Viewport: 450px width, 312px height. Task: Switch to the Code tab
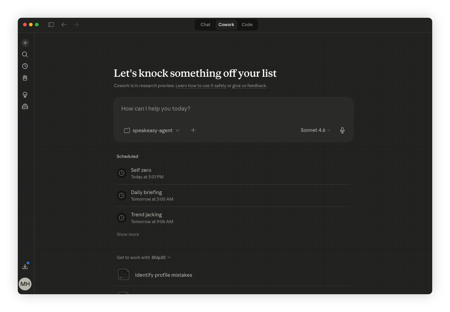click(247, 25)
